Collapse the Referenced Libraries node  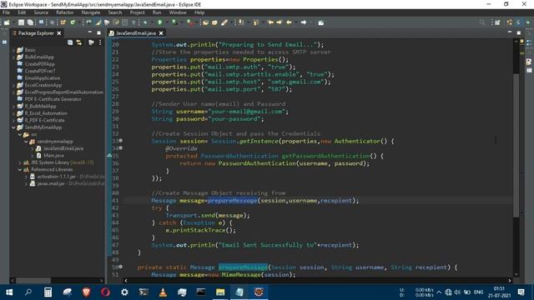point(20,169)
